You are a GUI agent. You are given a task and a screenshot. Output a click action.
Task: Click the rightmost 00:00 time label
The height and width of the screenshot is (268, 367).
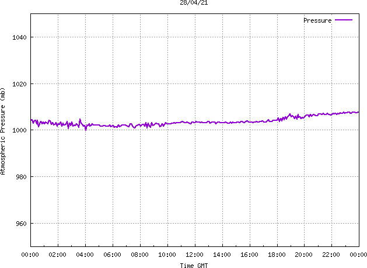[358, 255]
